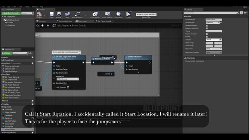Toggle Expose on Spawn checkbox
The width and height of the screenshot is (249, 140).
tap(207, 34)
